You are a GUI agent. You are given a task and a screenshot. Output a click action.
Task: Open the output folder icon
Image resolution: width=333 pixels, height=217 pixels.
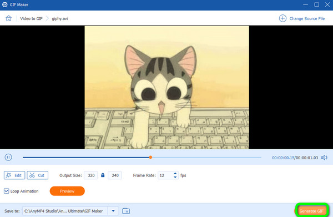[126, 211]
